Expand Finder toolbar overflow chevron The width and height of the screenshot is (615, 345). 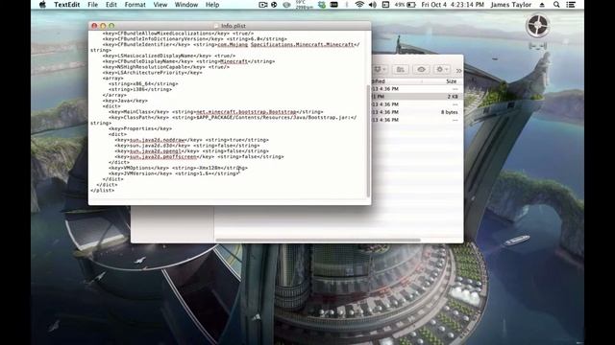coord(458,70)
